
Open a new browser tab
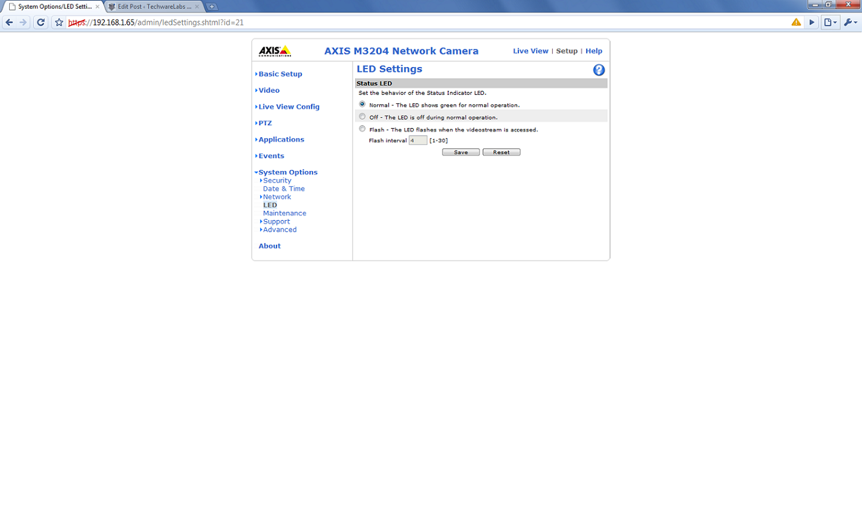coord(211,6)
